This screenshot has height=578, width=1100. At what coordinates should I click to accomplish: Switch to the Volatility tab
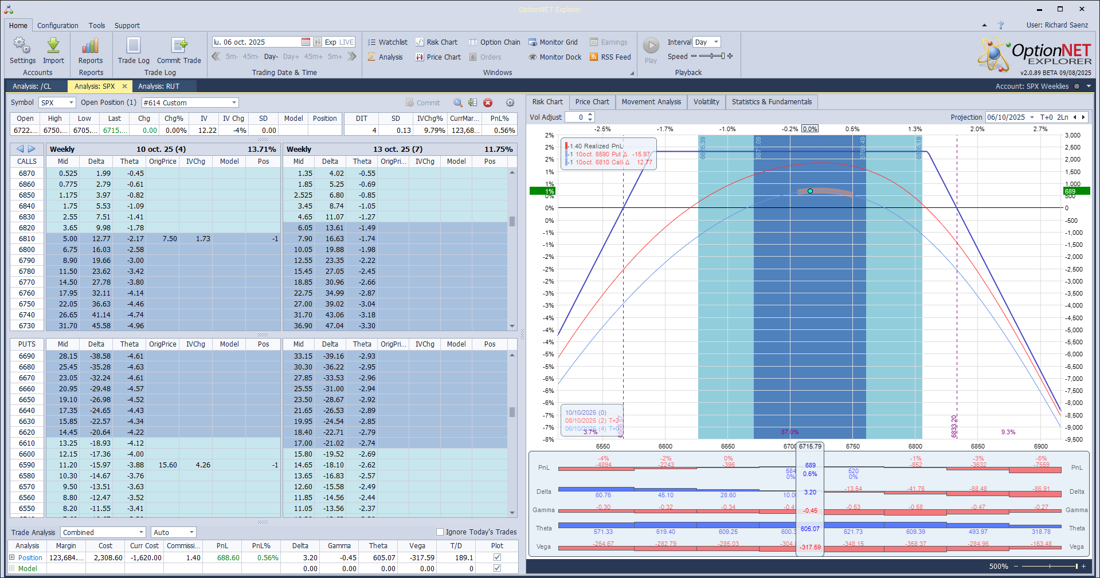point(706,102)
